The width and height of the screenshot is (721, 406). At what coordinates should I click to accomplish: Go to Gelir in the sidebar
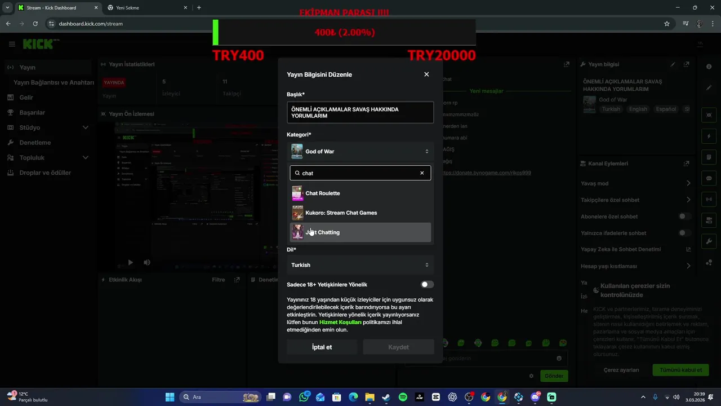coord(49,98)
